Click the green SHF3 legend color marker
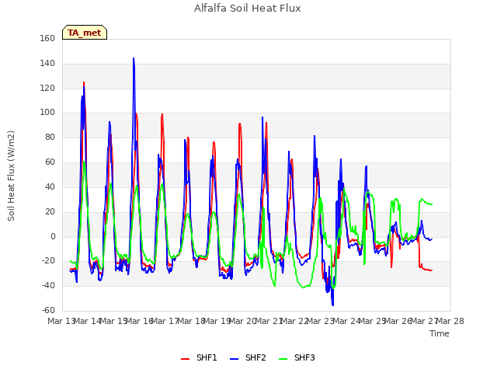This screenshot has height=373, width=497. pos(283,359)
